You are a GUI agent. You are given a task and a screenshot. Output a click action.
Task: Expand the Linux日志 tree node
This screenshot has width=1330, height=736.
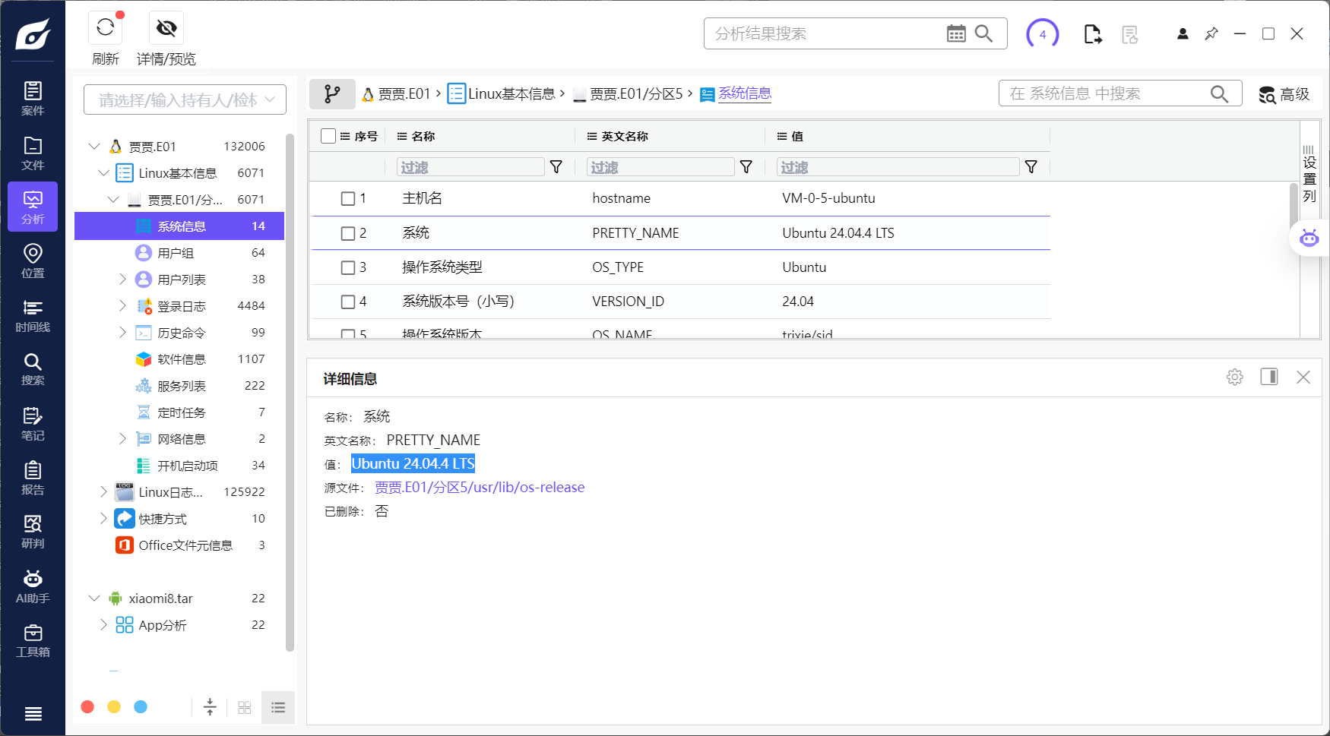tap(103, 492)
